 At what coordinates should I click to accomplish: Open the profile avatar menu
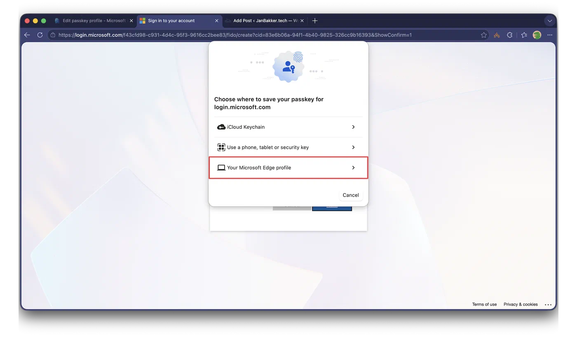[537, 35]
